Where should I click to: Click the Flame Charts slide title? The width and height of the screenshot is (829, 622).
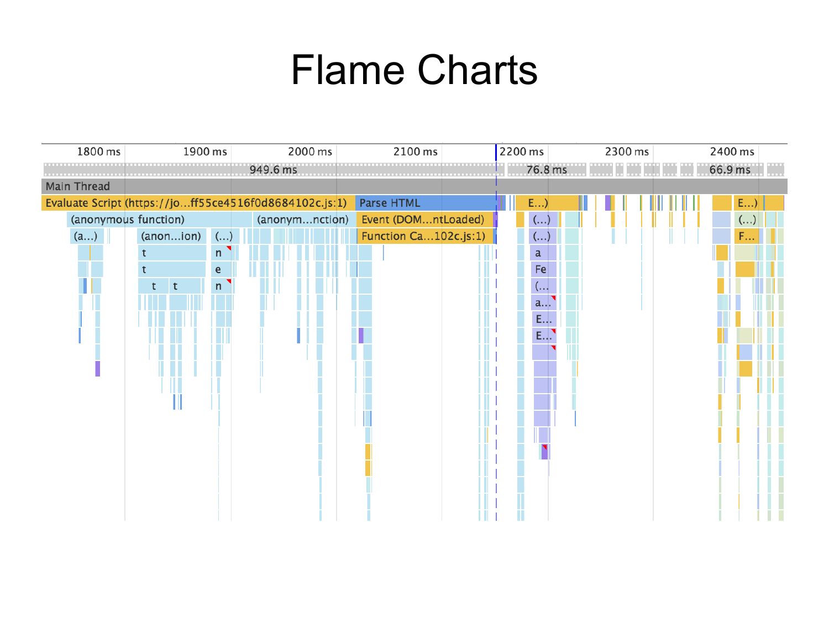pyautogui.click(x=414, y=70)
